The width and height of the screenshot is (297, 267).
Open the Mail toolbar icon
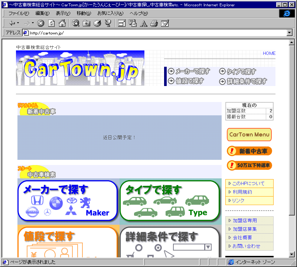click(133, 23)
